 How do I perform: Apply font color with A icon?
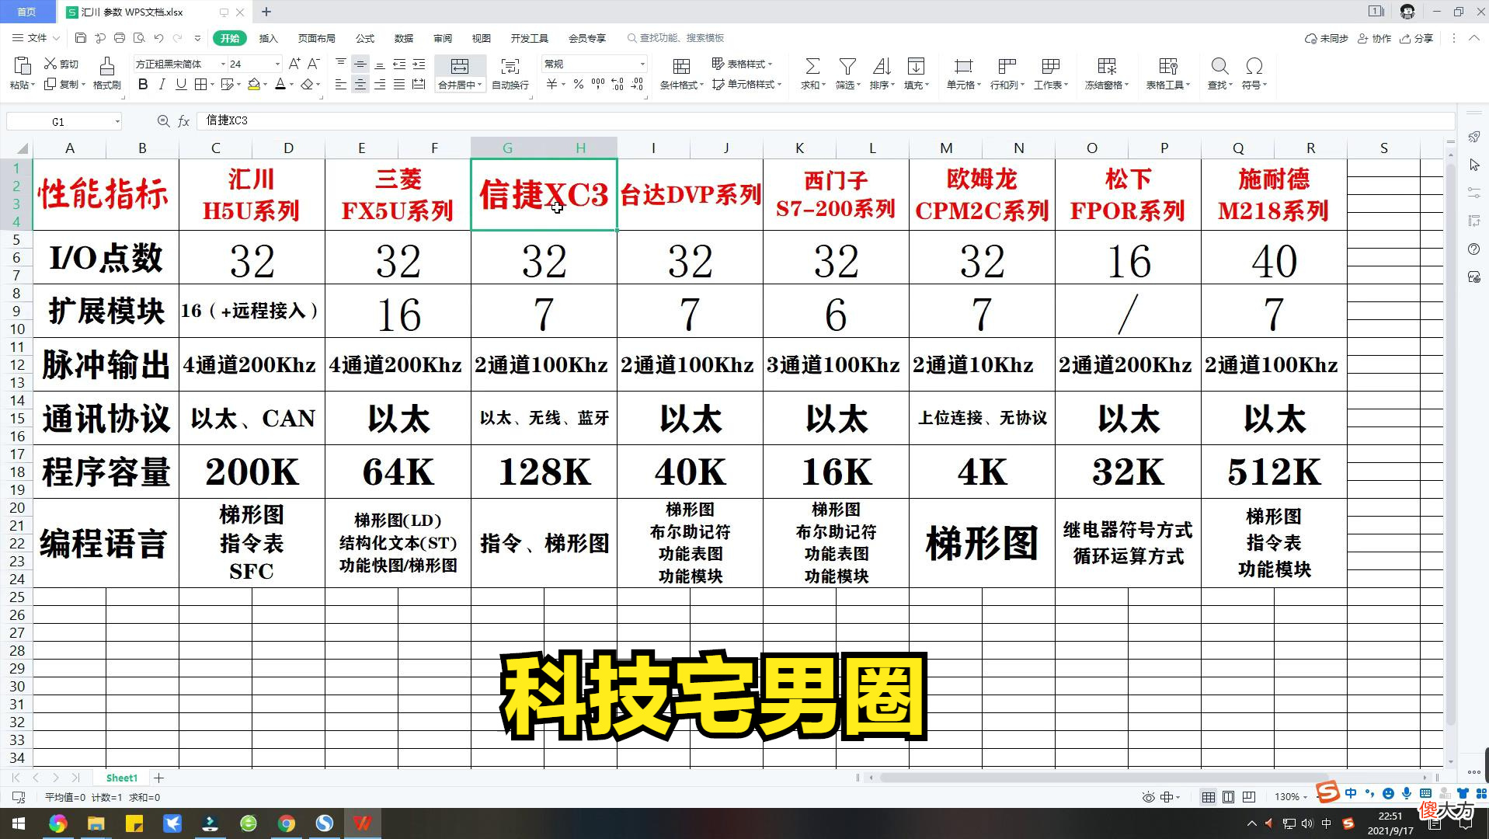point(280,84)
